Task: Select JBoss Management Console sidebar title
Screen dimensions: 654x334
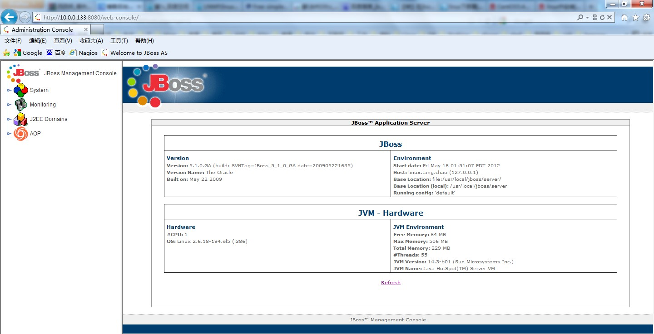Action: pos(80,73)
